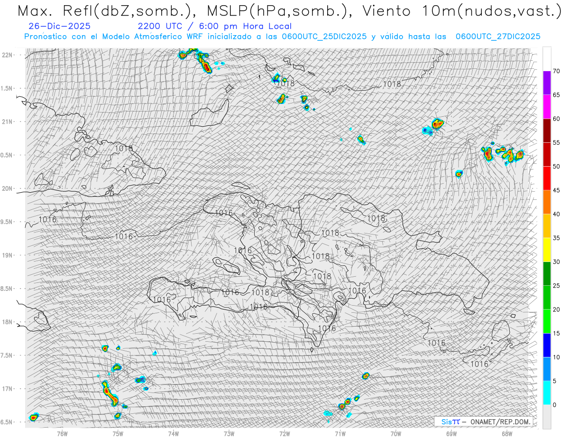Click the truncated 6.5N latitude label

7,422
